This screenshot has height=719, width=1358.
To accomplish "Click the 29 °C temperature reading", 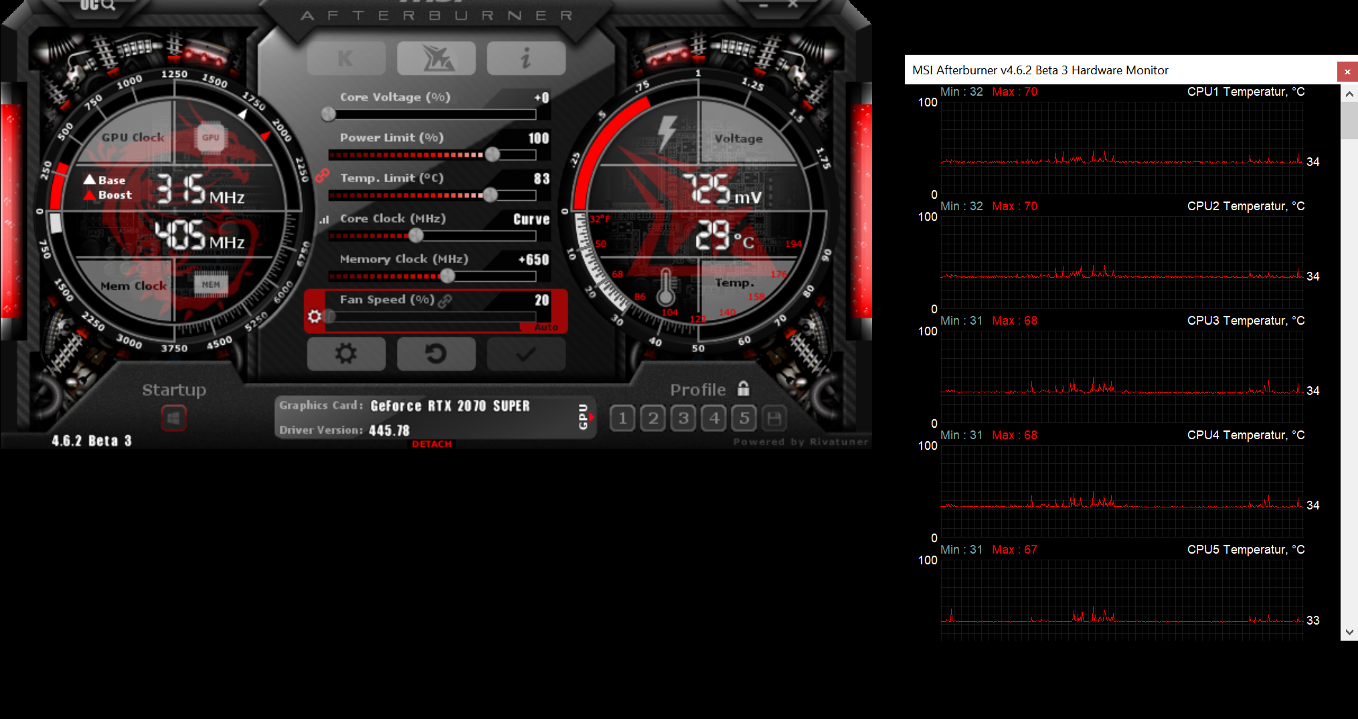I will (725, 236).
